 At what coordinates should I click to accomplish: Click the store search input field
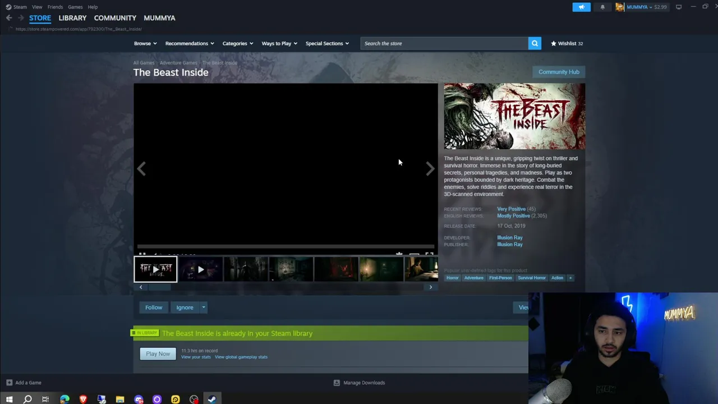pyautogui.click(x=444, y=43)
